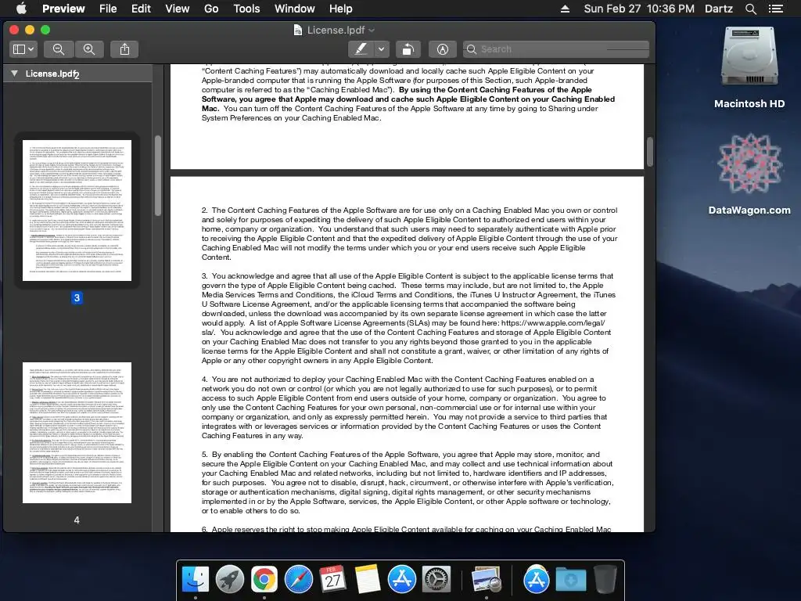Open the highlight color dropdown arrow
Image resolution: width=801 pixels, height=601 pixels.
[381, 49]
